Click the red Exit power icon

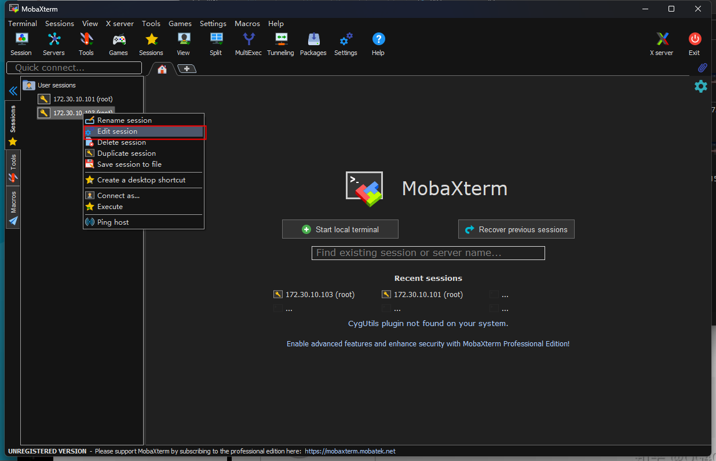click(695, 44)
